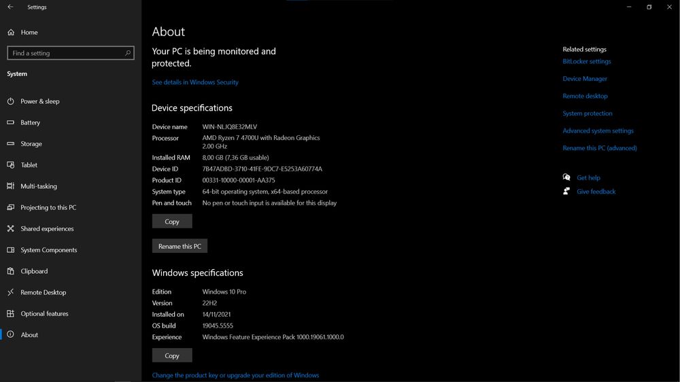Viewport: 680px width, 382px height.
Task: Minimize the Settings window
Action: 629,7
